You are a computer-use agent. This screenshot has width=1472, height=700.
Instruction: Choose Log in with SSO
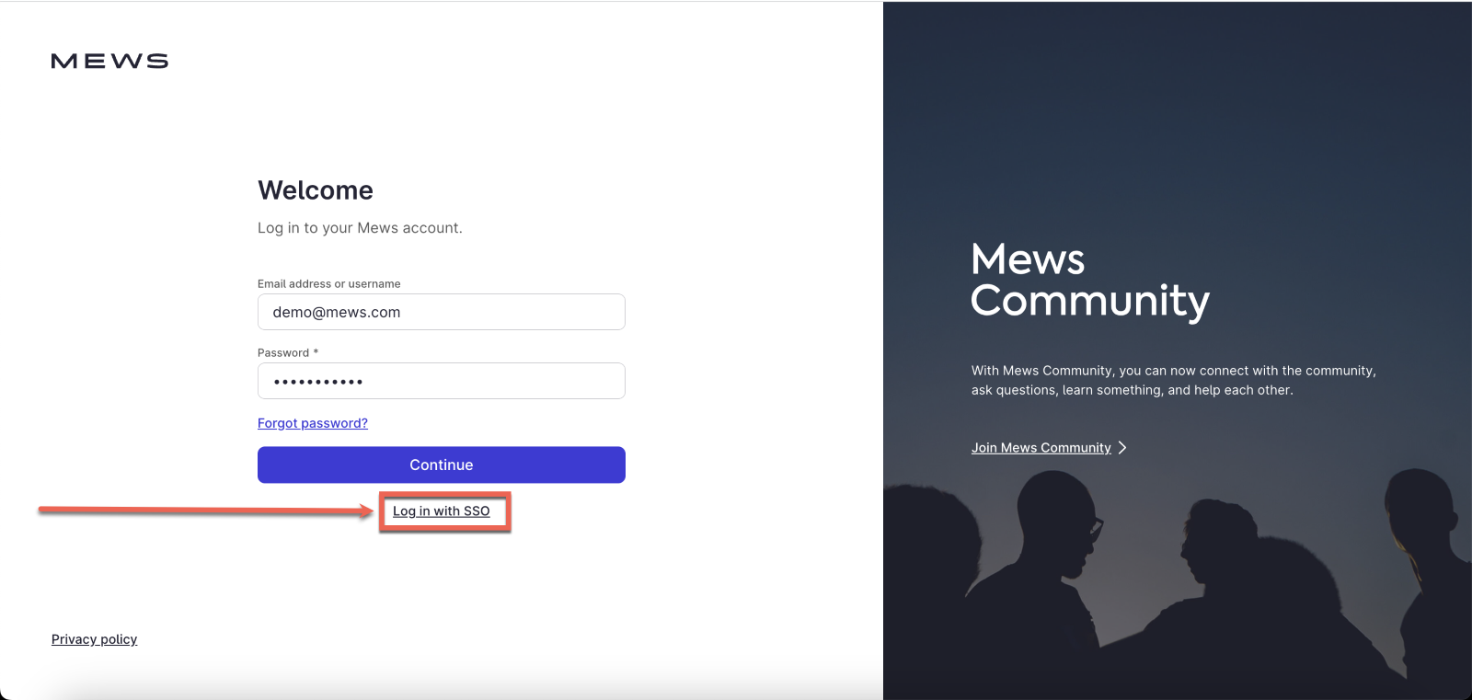tap(442, 511)
